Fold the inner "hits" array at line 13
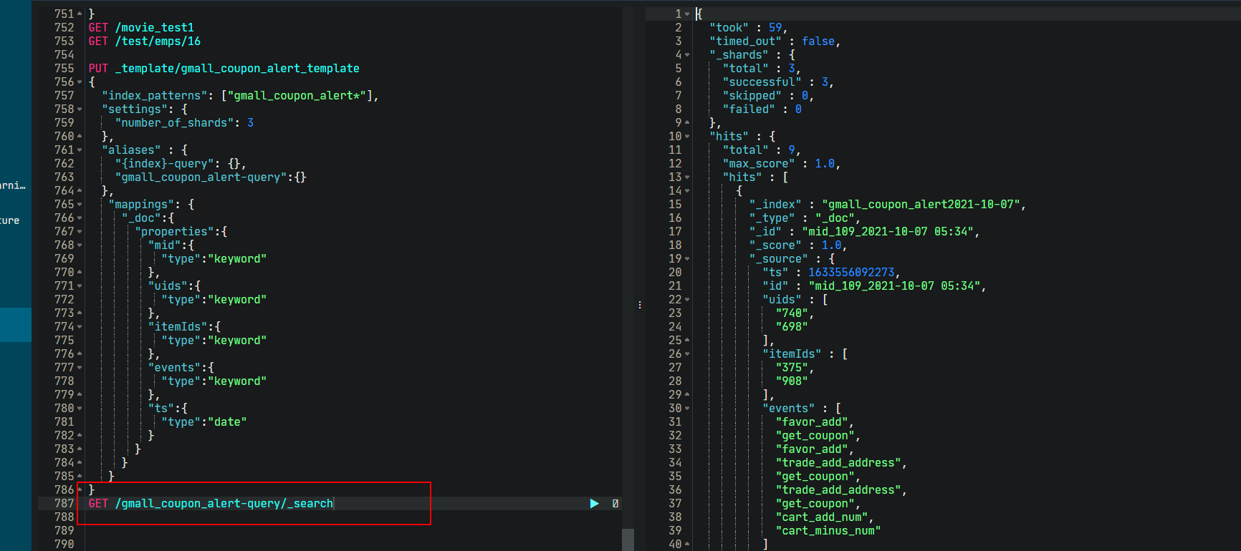The image size is (1241, 551). coord(687,177)
